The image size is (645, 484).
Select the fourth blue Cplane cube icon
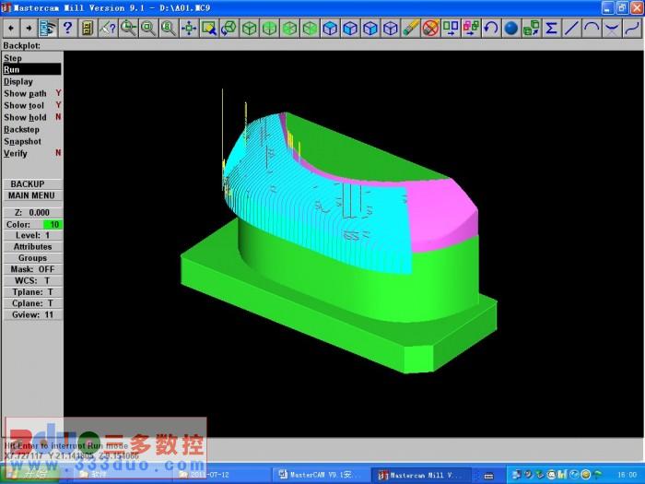[391, 28]
